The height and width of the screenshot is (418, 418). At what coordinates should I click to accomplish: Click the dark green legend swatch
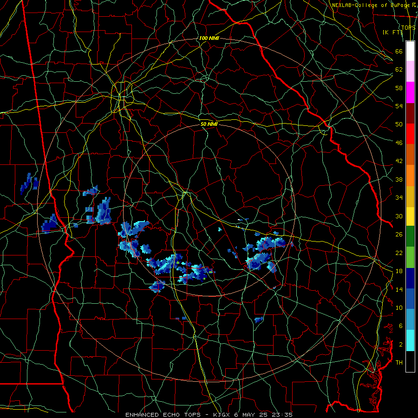410,236
